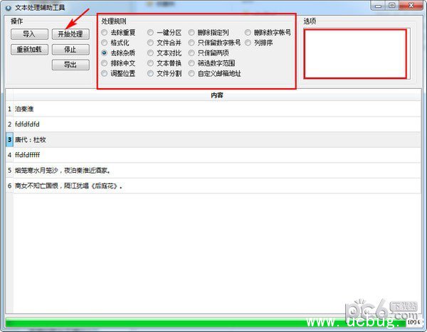
Task: Choose the 文本替换 radio option
Action: 151,63
